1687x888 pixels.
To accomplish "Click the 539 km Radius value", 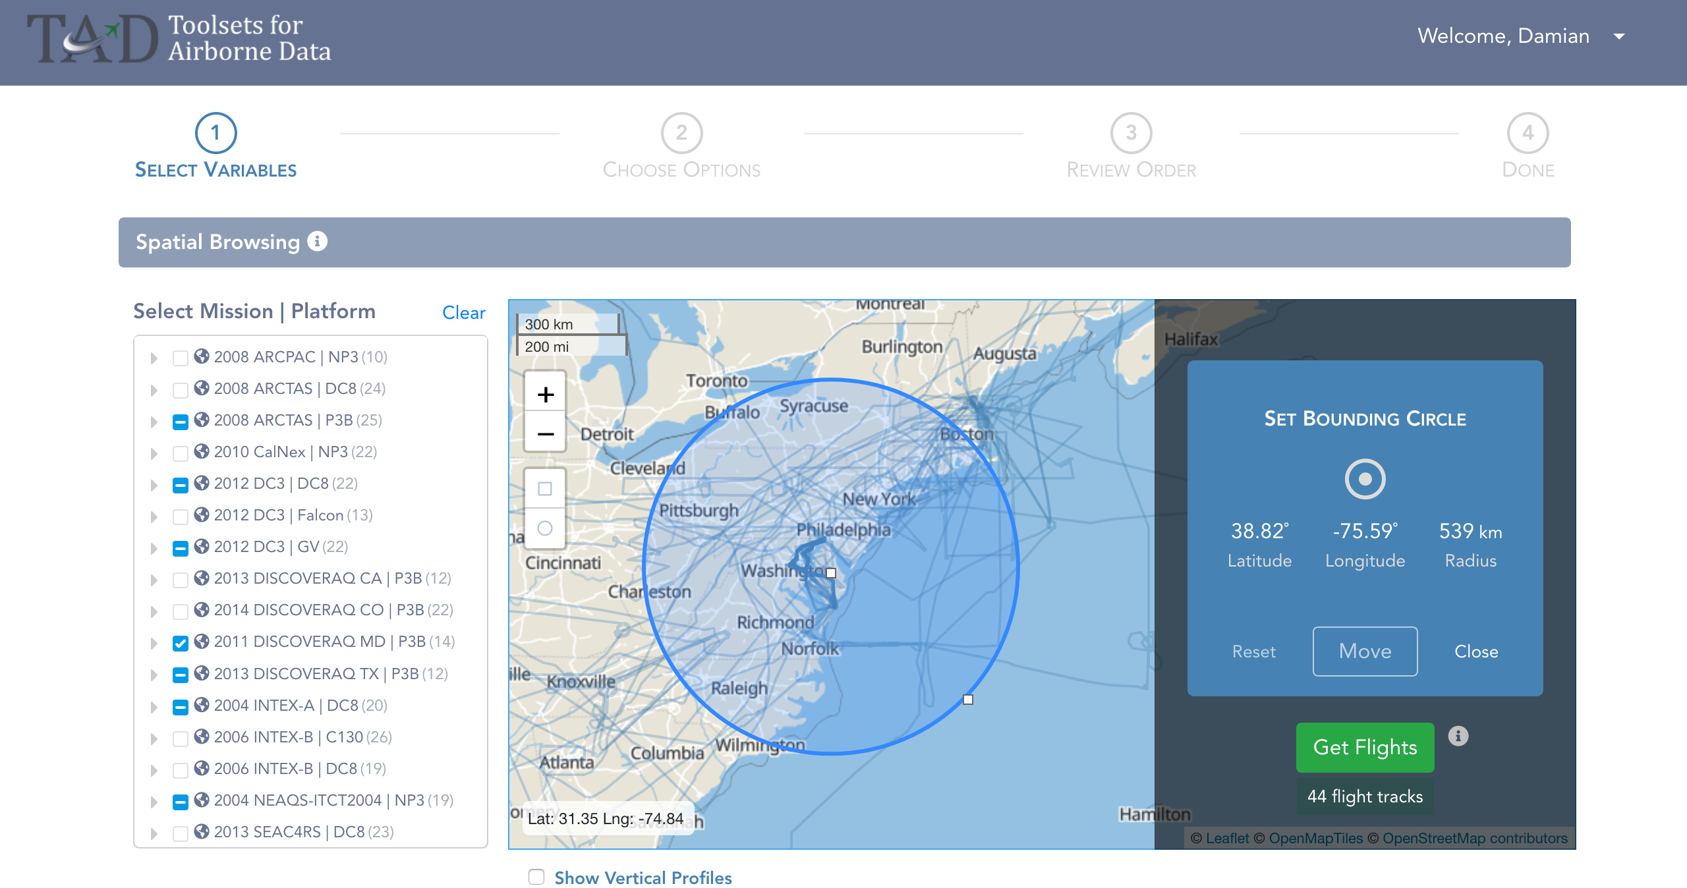I will pos(1470,531).
